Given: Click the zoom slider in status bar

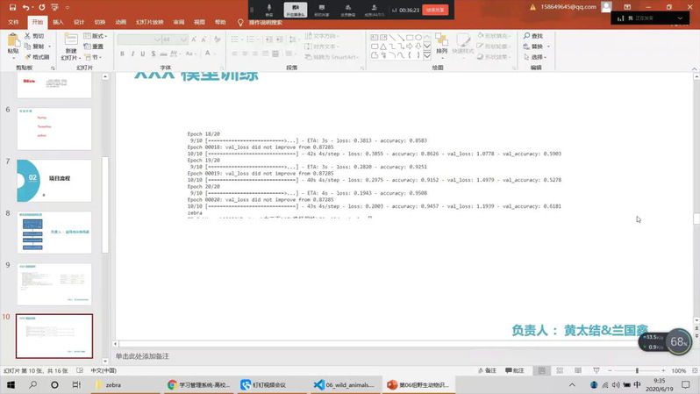Looking at the screenshot, I should click(x=638, y=371).
